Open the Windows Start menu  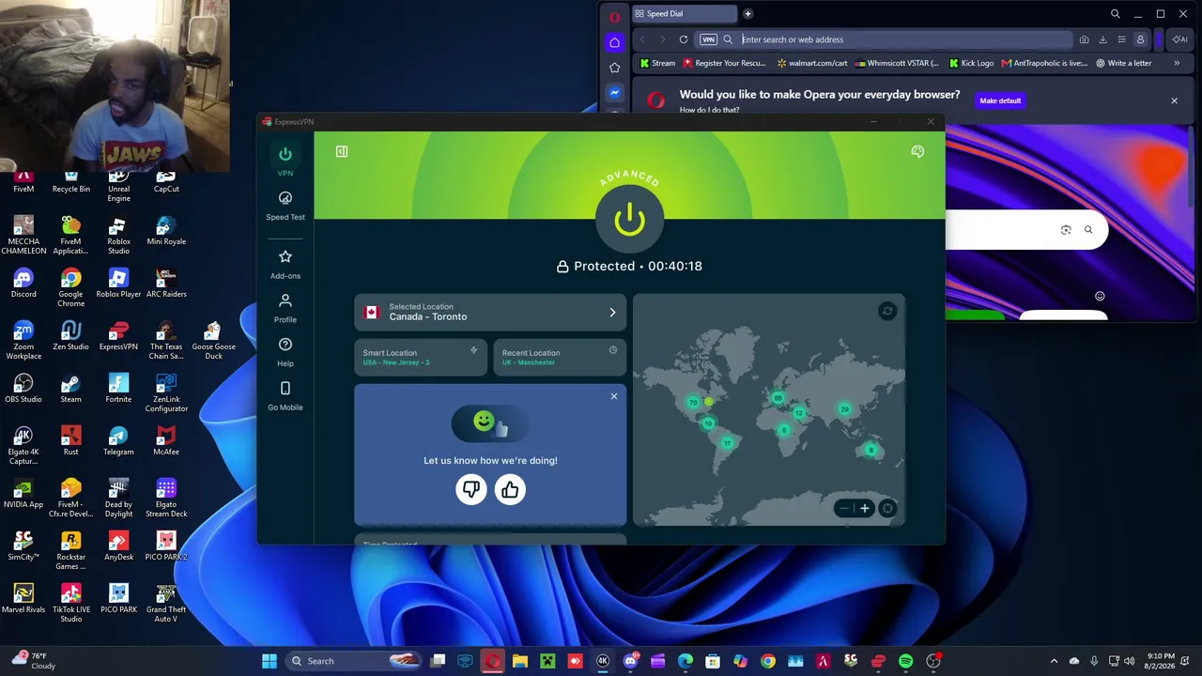[270, 661]
